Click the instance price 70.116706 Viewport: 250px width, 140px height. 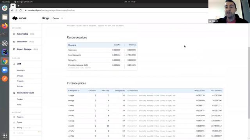[217, 101]
